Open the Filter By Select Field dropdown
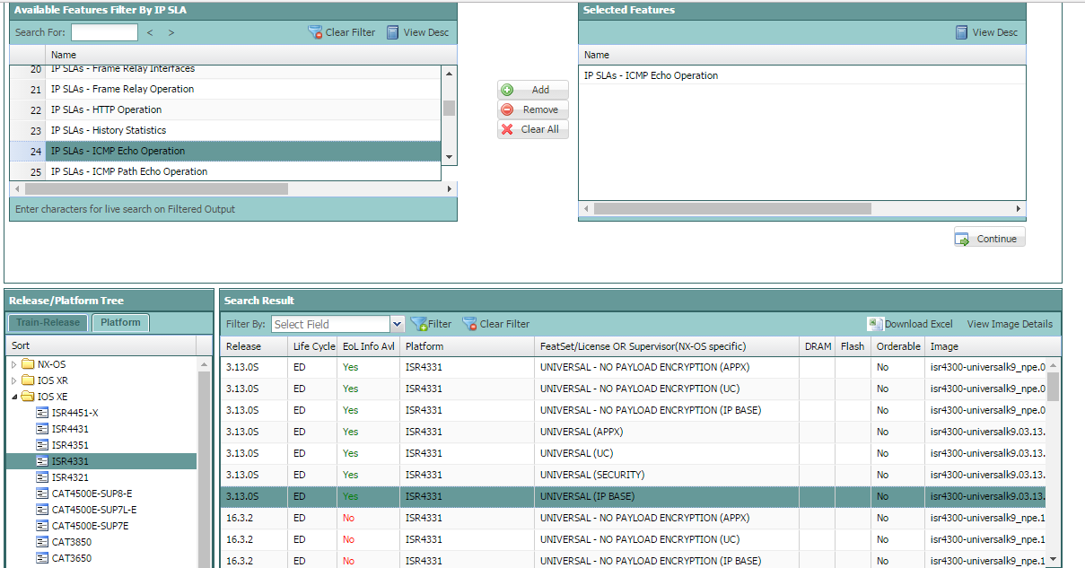Viewport: 1085px width, 568px height. pyautogui.click(x=397, y=324)
